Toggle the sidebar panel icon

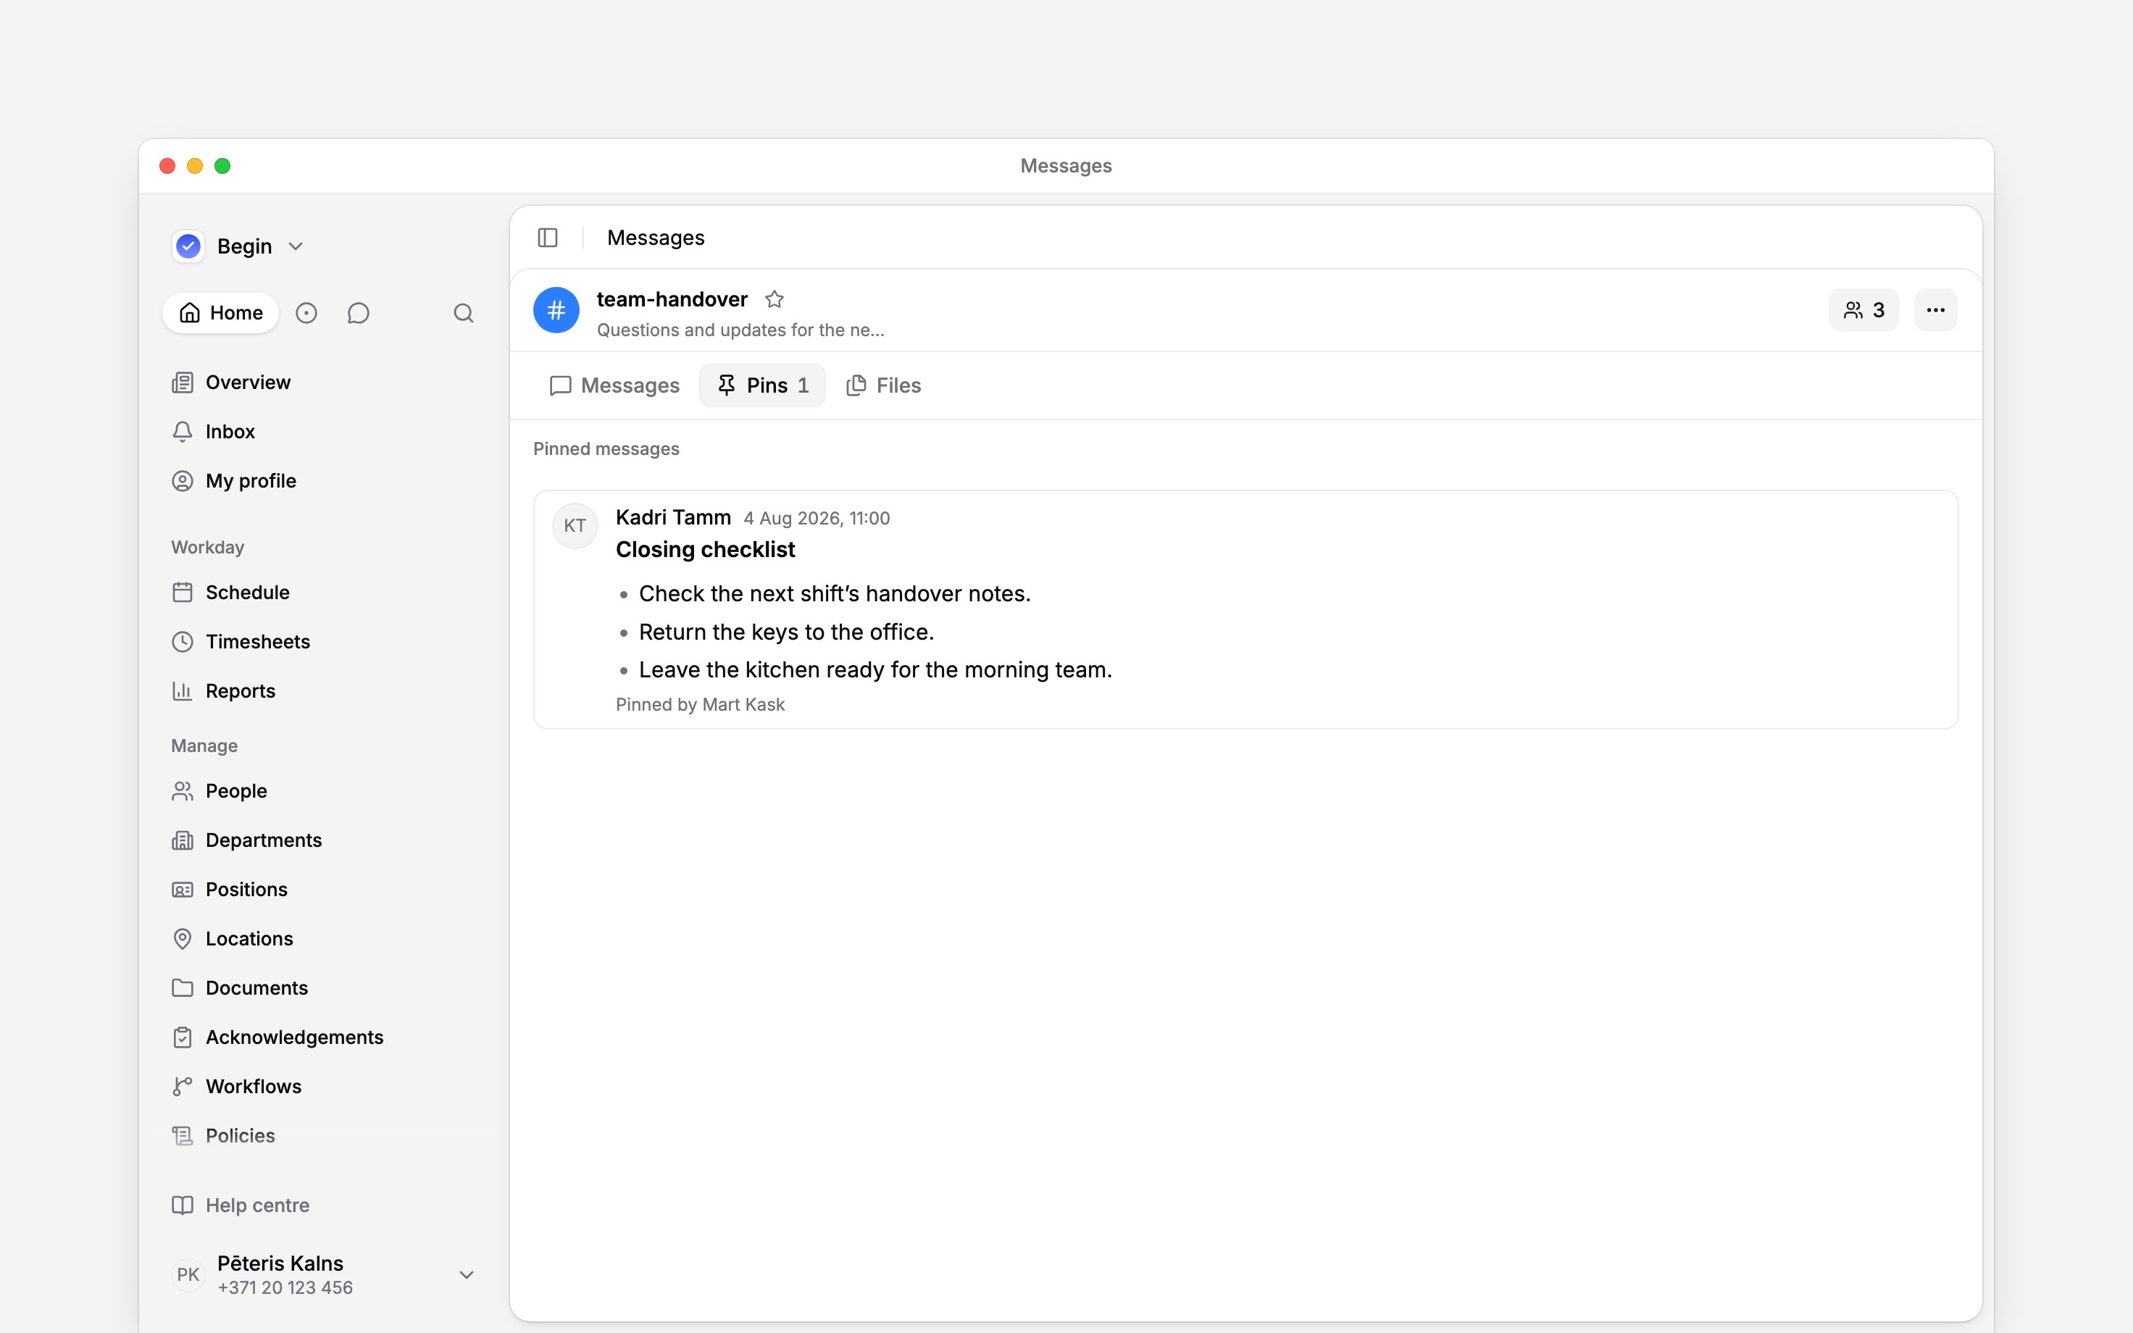(547, 238)
